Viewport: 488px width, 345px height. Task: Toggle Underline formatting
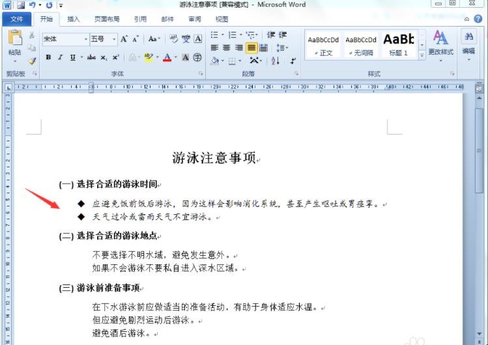(x=72, y=57)
